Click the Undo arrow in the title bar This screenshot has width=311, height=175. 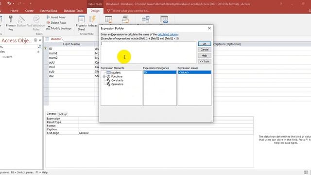coord(9,3)
